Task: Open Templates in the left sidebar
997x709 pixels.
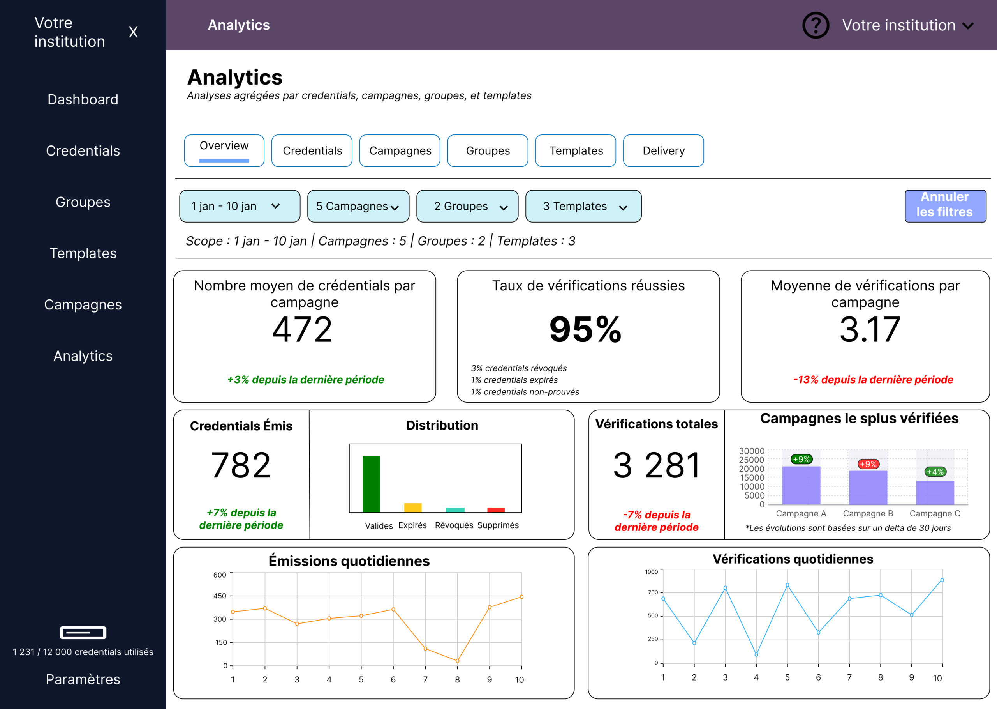Action: pos(83,253)
